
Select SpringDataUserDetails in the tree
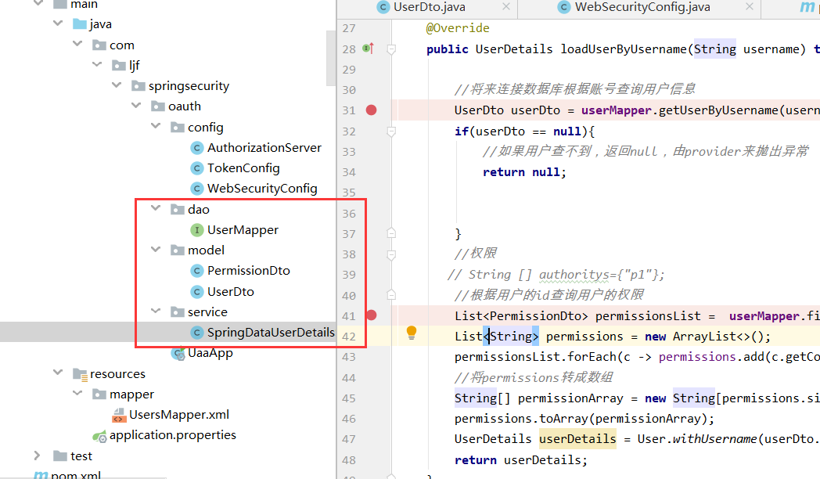[271, 333]
